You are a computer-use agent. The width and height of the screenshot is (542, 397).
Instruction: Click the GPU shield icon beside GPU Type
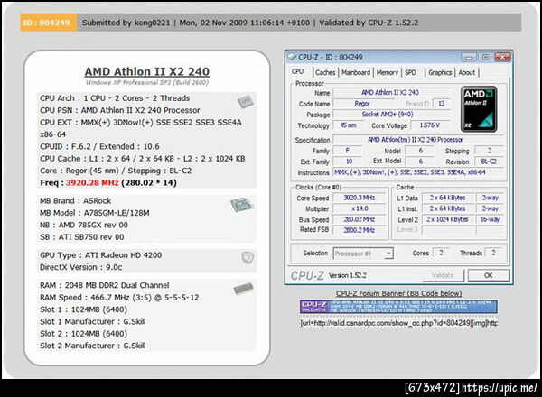[x=248, y=257]
